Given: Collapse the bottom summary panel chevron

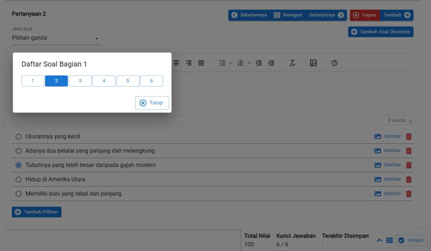Looking at the screenshot, I should [379, 240].
